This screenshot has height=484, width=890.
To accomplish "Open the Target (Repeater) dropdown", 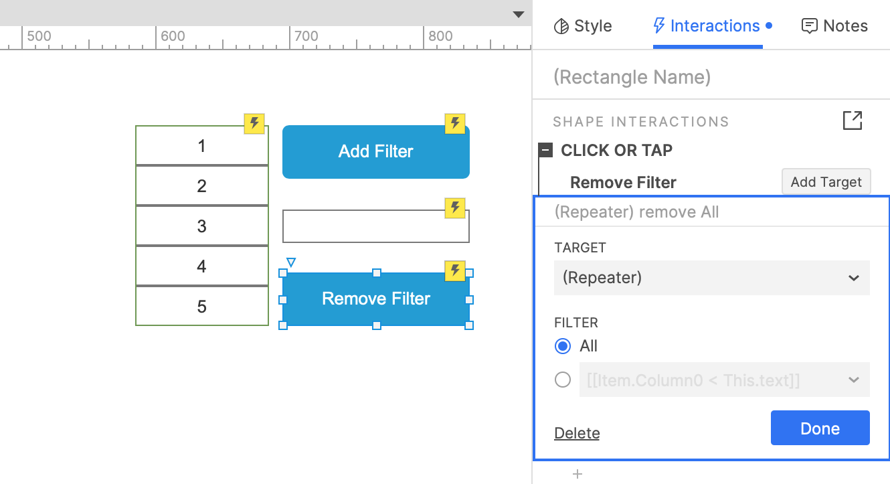I will coord(711,278).
